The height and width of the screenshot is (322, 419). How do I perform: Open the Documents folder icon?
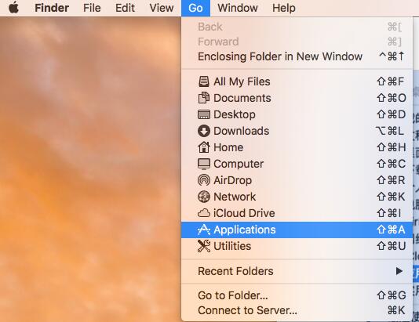tap(204, 98)
